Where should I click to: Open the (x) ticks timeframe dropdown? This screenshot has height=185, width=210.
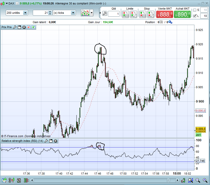point(73,13)
